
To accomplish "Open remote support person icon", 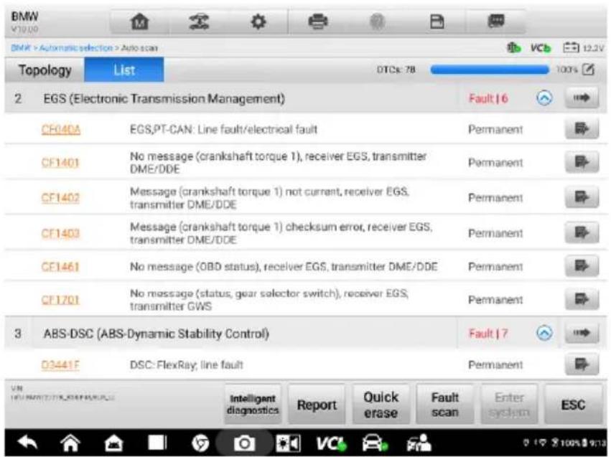I will (x=419, y=443).
